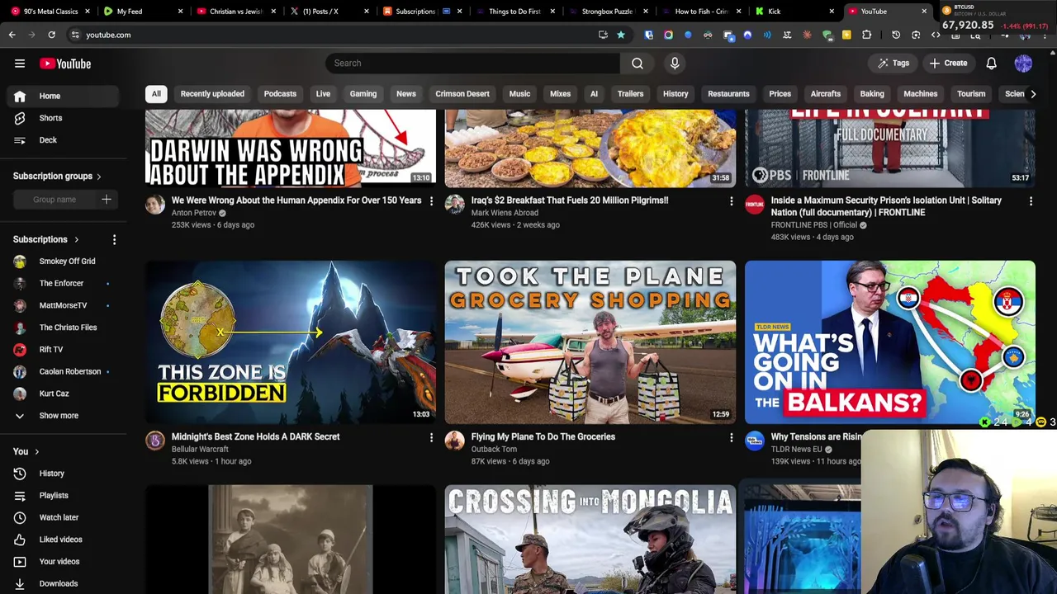Expand the You section

click(26, 451)
